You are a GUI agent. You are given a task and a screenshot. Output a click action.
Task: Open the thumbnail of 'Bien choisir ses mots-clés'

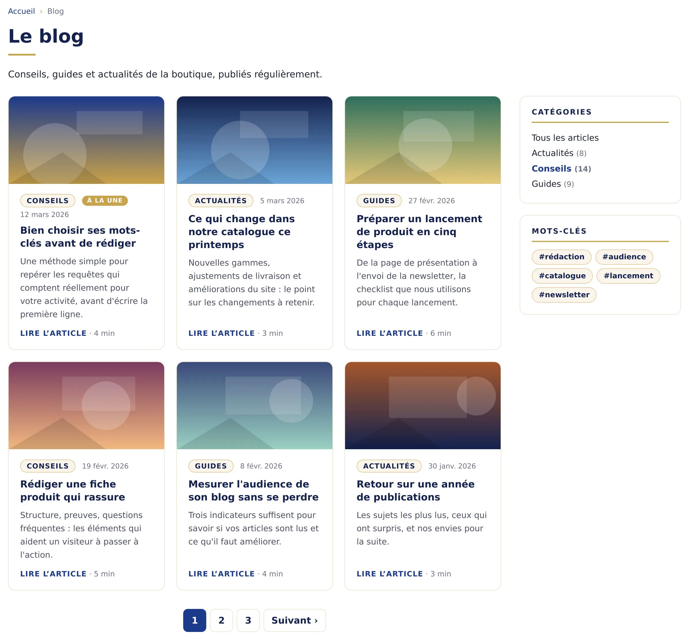click(86, 140)
